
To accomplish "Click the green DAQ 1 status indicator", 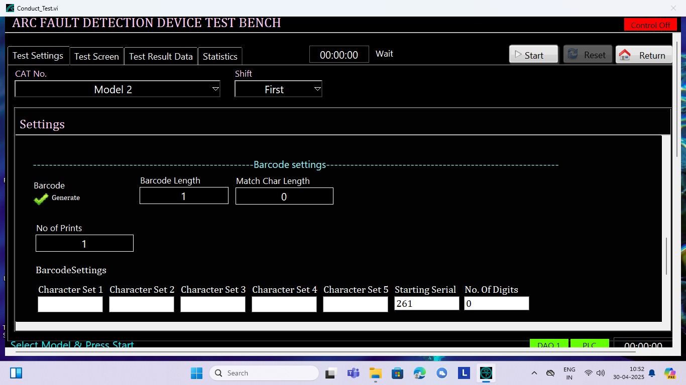I will click(x=548, y=344).
